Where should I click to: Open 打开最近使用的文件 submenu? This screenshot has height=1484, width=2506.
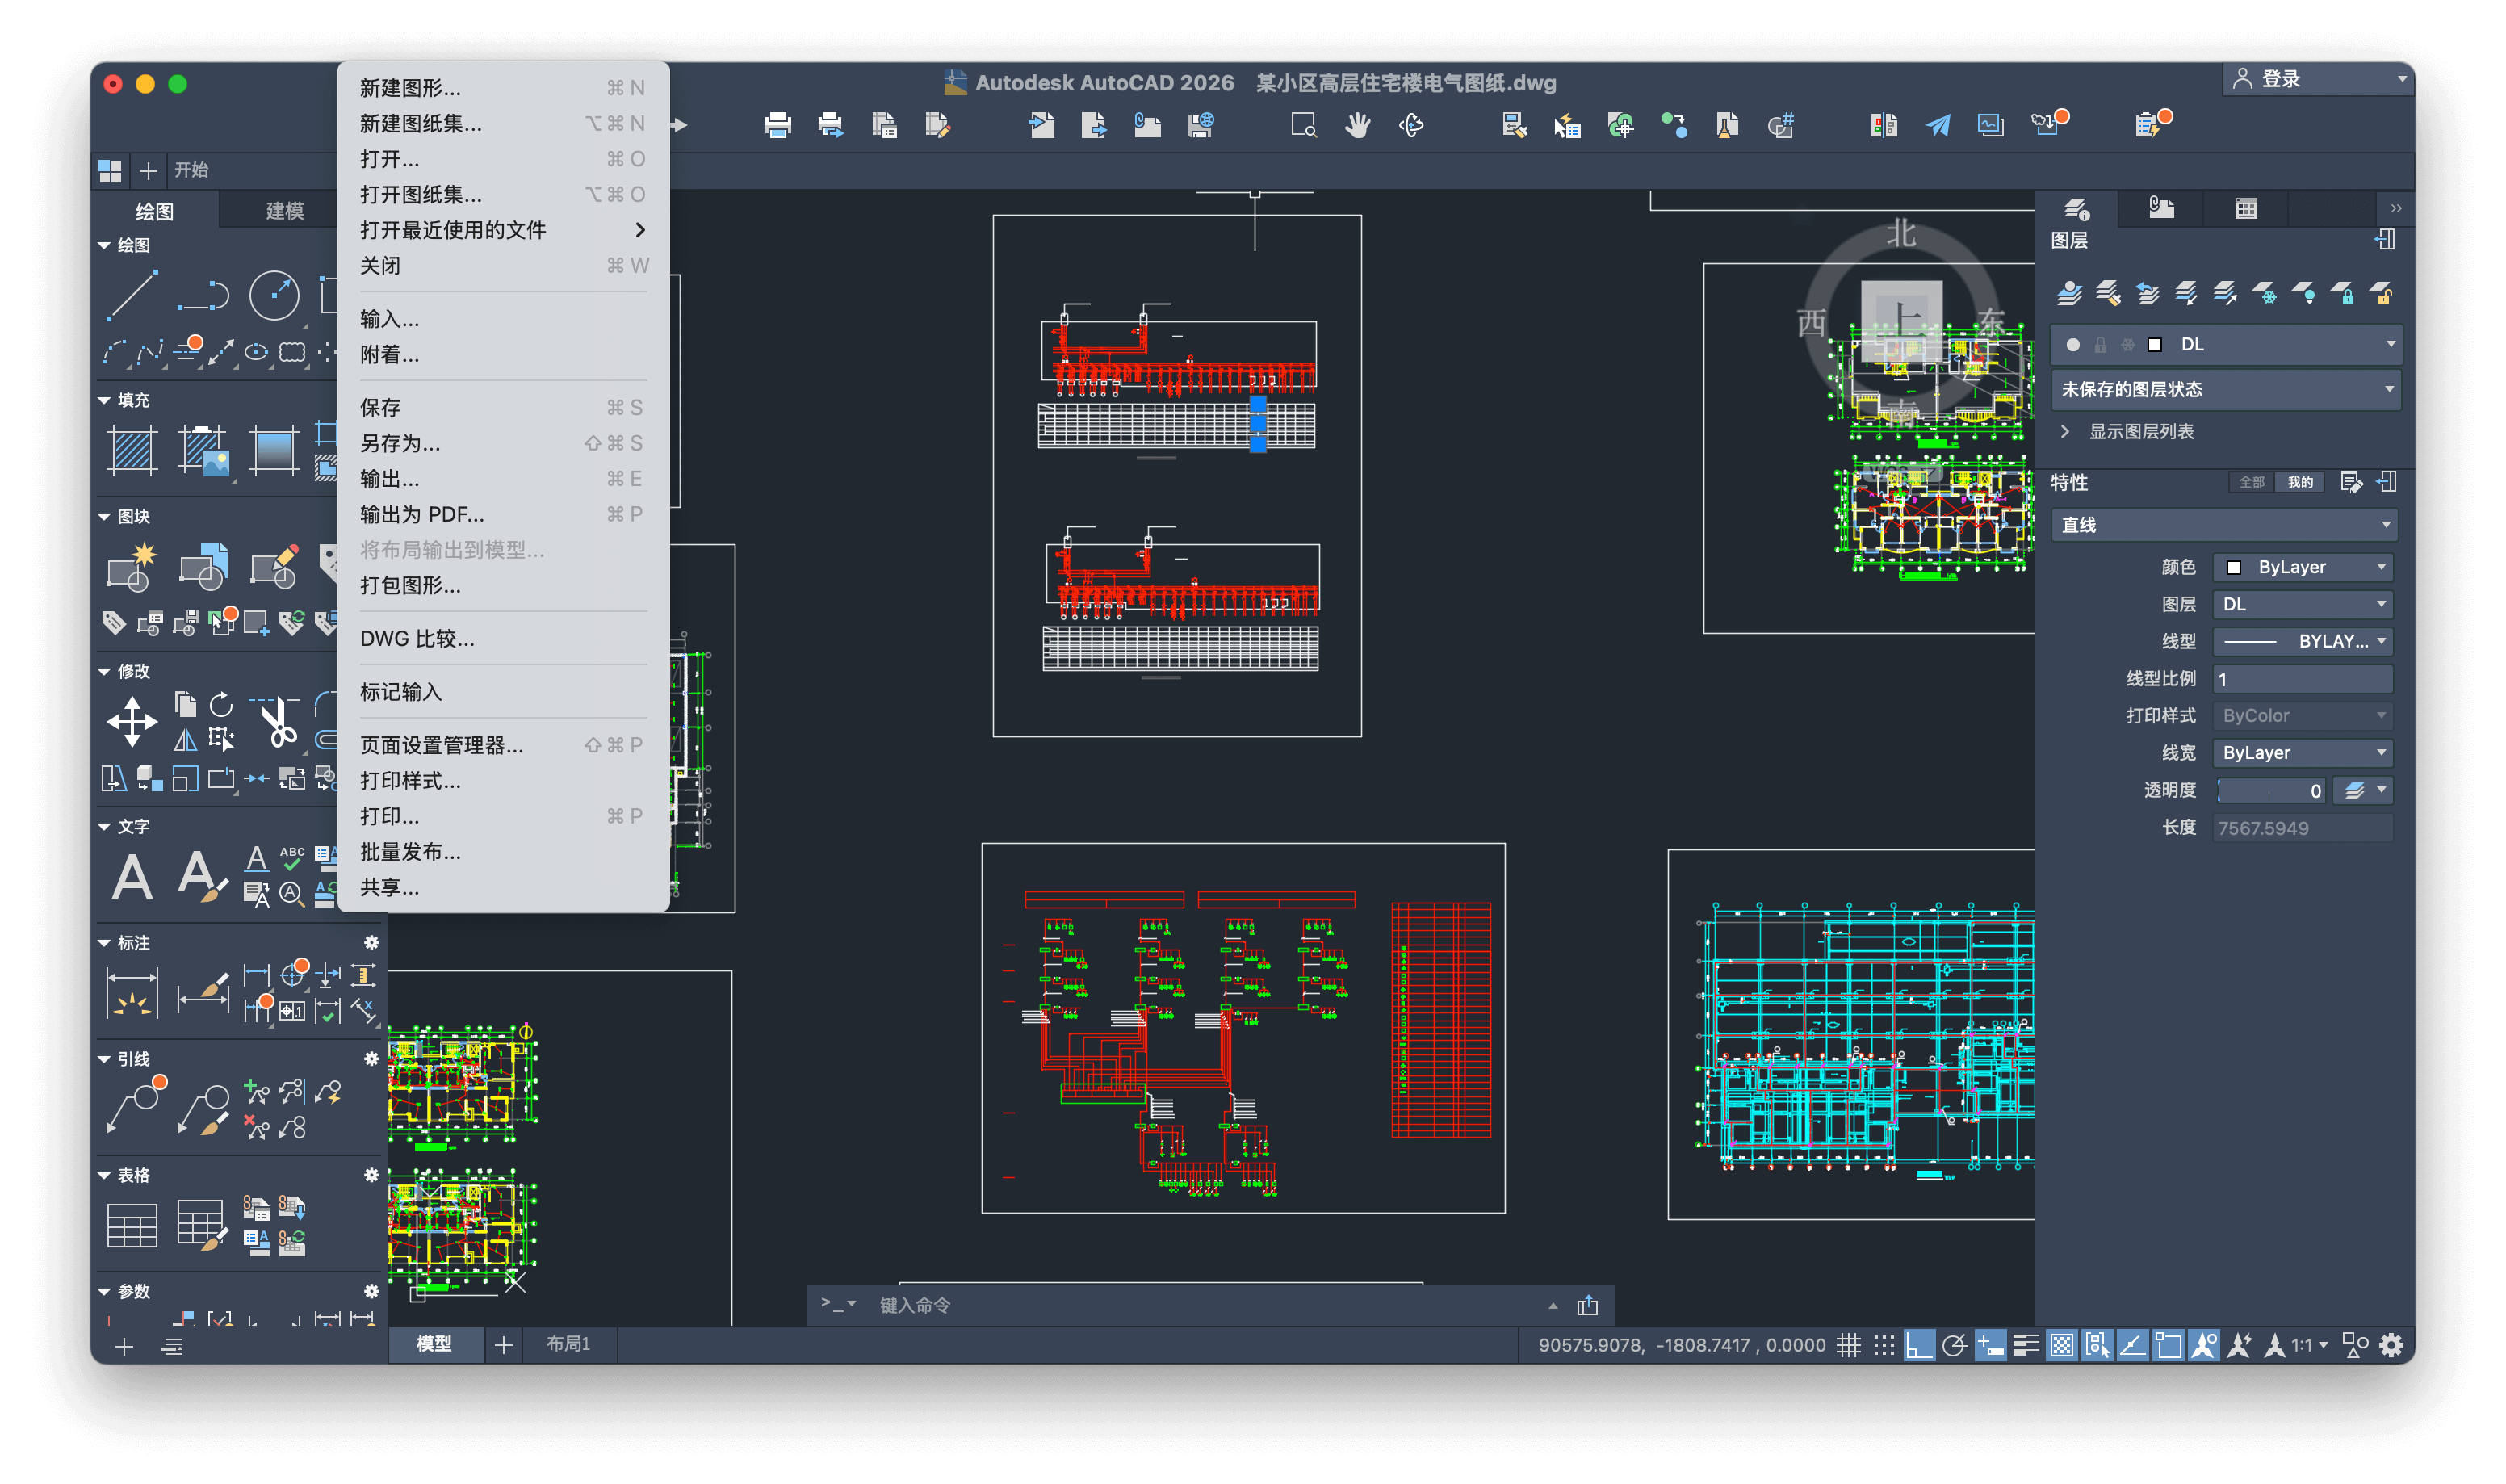pyautogui.click(x=503, y=230)
